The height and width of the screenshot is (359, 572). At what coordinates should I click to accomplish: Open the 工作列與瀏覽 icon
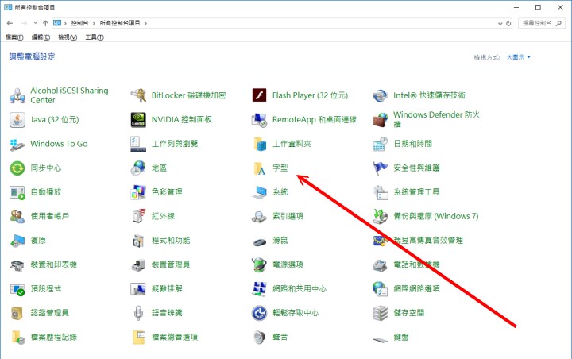138,144
